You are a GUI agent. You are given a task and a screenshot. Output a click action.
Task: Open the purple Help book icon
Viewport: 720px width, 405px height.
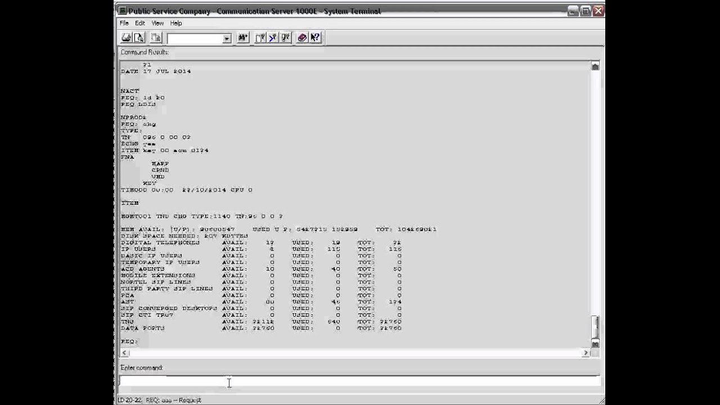pyautogui.click(x=303, y=38)
